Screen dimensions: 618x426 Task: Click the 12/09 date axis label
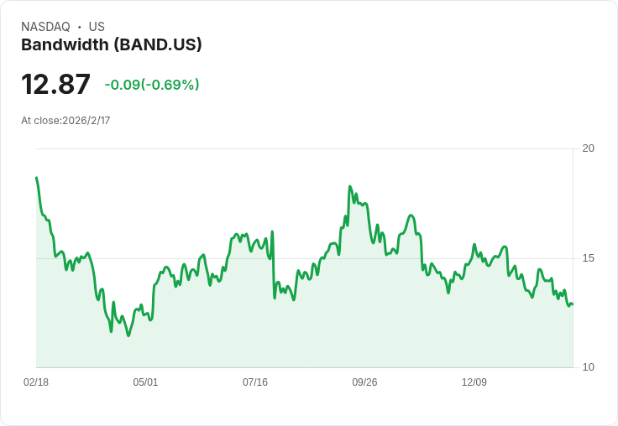pyautogui.click(x=474, y=382)
